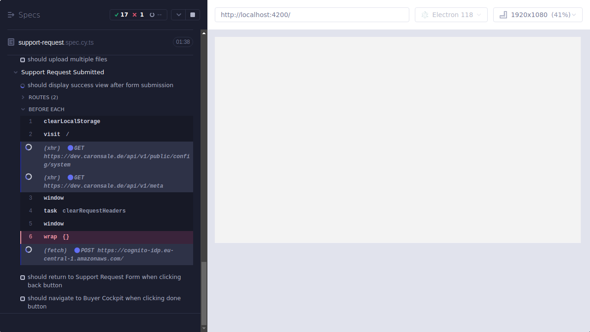Click the localhost:4200 address field

tap(312, 14)
